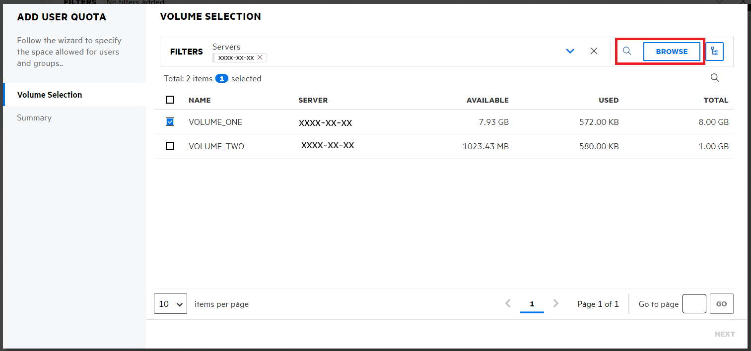
Task: Go to next page arrow
Action: click(x=556, y=303)
